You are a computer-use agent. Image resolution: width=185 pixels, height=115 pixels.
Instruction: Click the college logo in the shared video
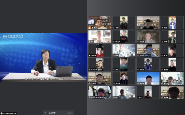click(5, 37)
